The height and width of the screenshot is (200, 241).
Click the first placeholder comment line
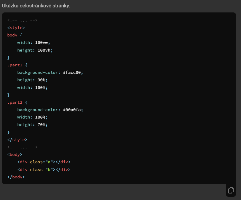[22, 20]
